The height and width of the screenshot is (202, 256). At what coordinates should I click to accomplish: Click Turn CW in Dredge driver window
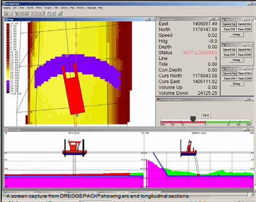click(229, 55)
